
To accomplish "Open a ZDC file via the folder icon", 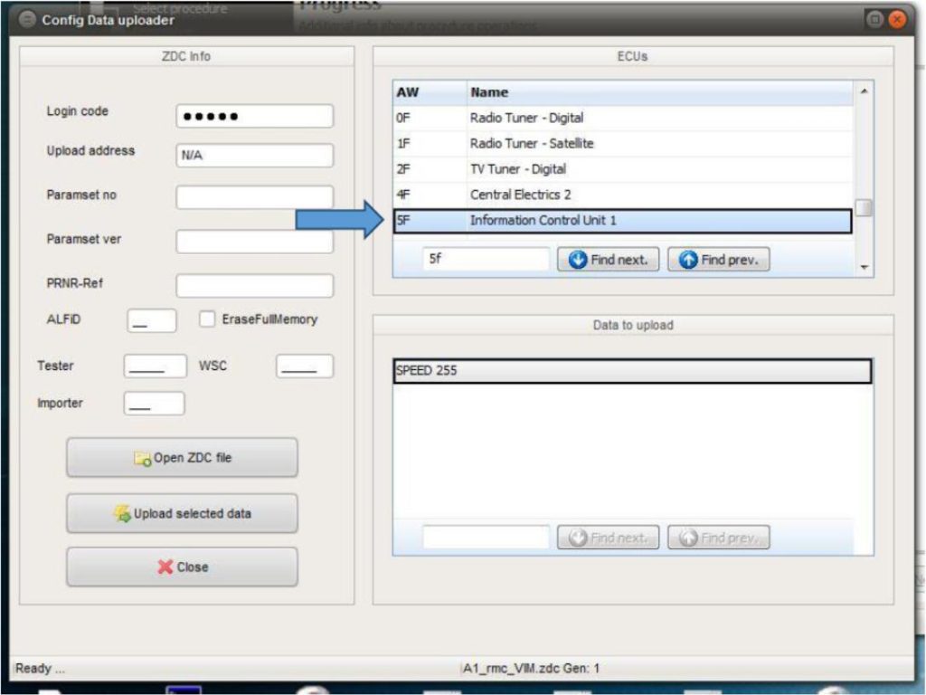I will [x=140, y=458].
